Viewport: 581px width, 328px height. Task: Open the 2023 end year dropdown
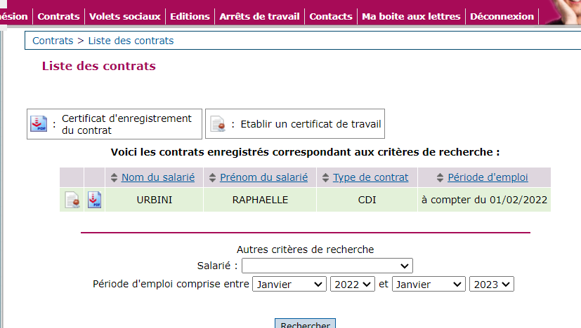pyautogui.click(x=492, y=284)
